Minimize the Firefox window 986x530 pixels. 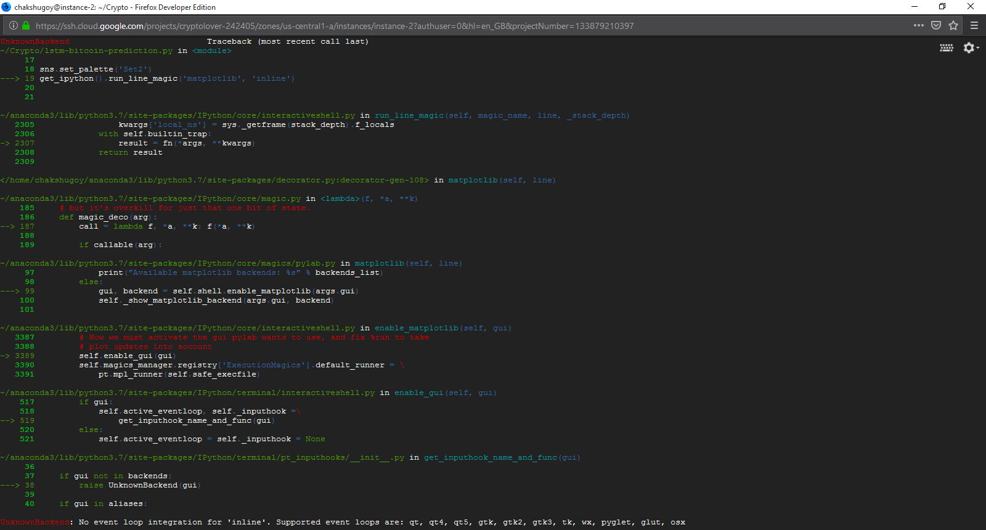915,7
